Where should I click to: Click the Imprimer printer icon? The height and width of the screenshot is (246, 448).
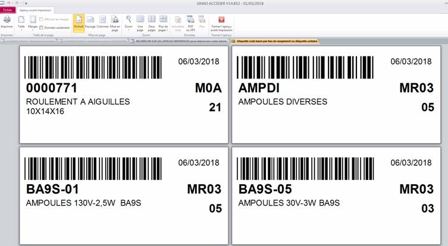point(7,20)
